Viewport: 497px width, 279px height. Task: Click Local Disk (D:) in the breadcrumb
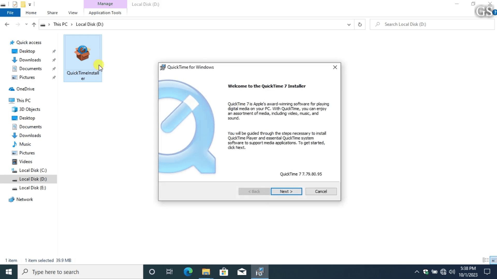click(90, 24)
